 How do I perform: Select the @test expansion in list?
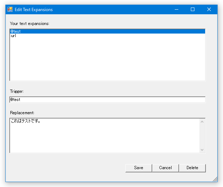[108, 31]
